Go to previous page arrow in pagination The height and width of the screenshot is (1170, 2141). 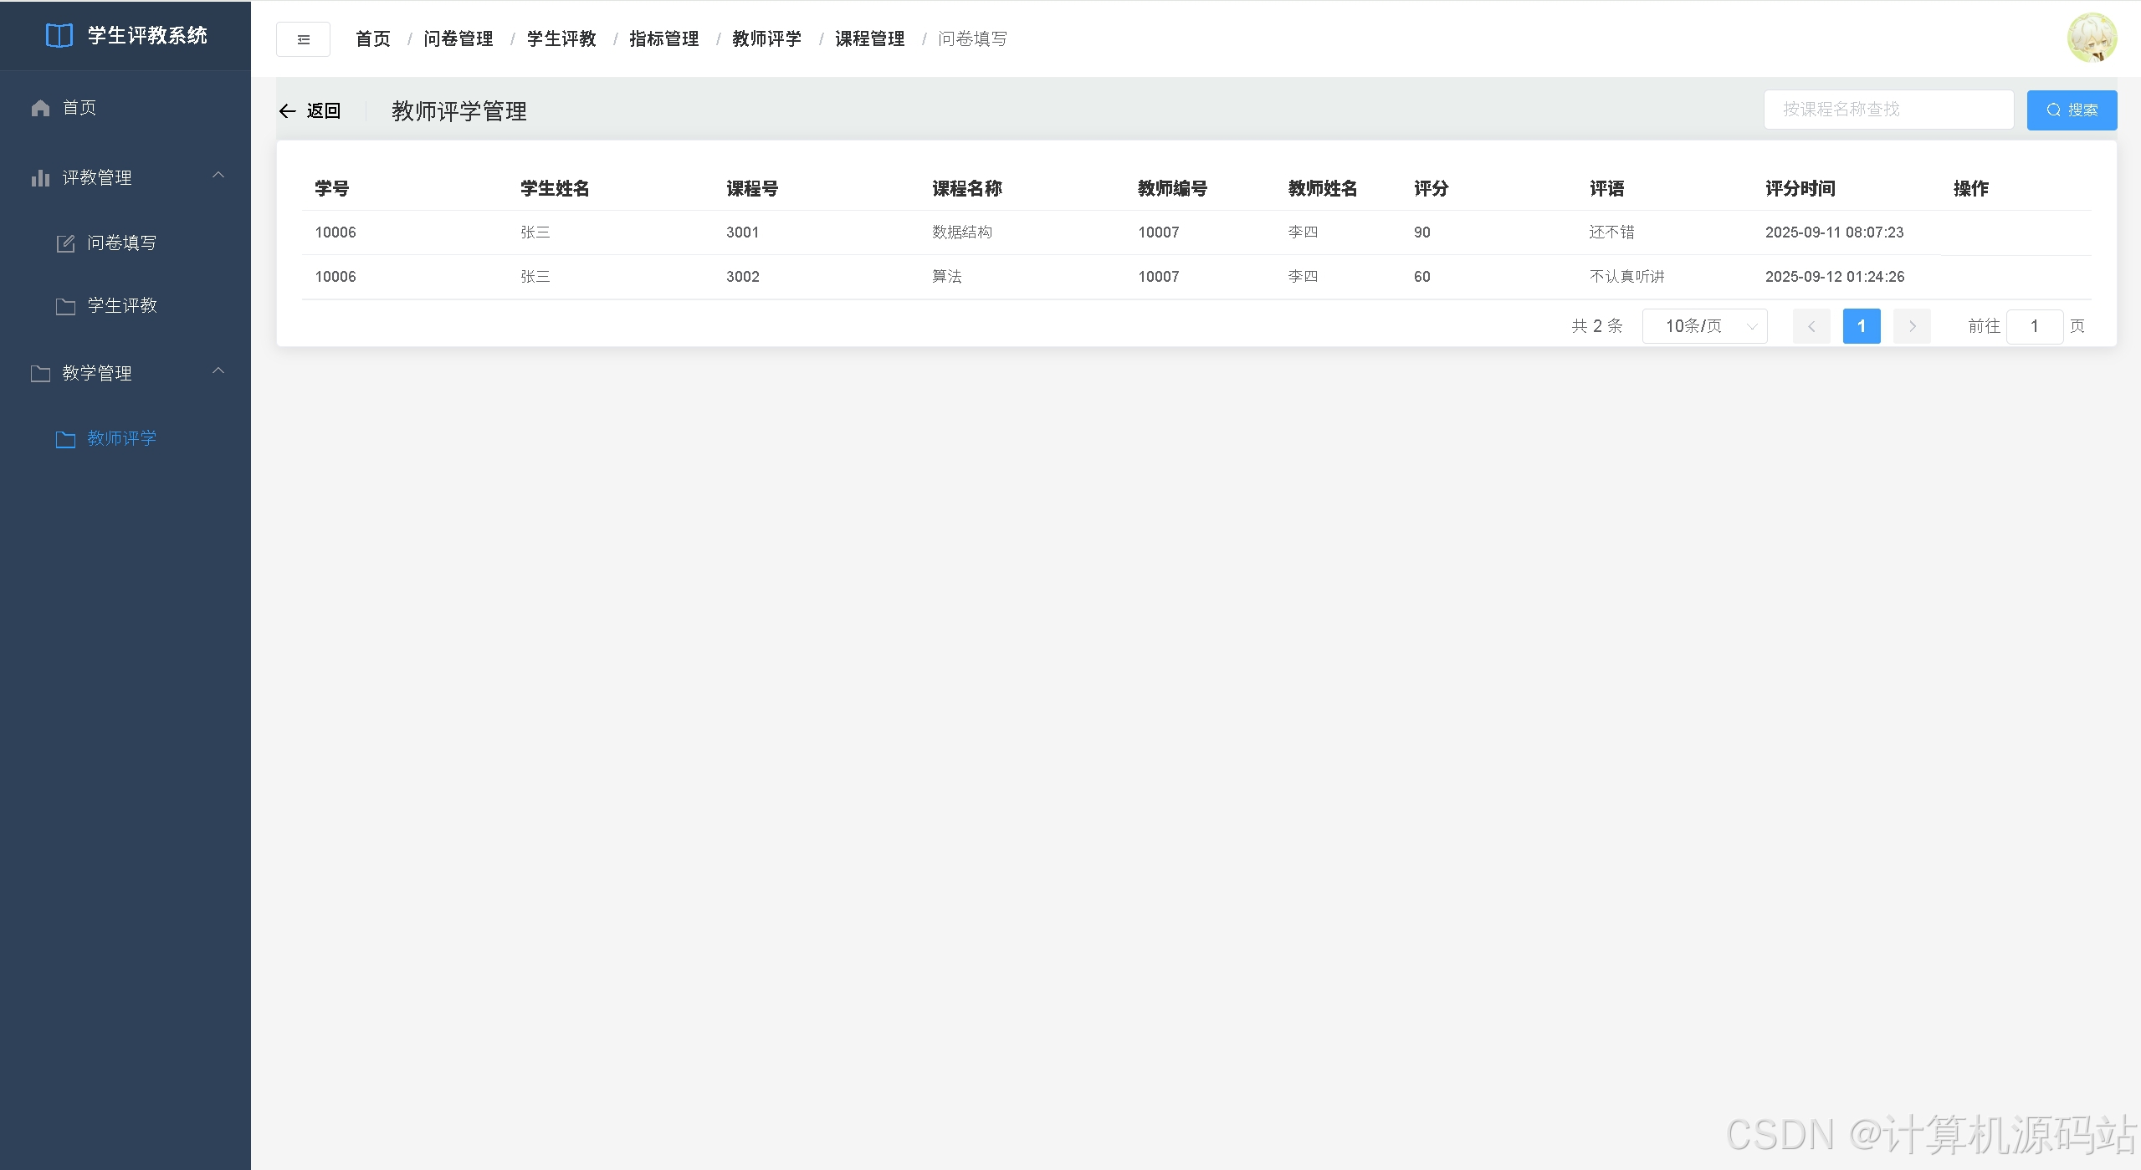tap(1811, 326)
